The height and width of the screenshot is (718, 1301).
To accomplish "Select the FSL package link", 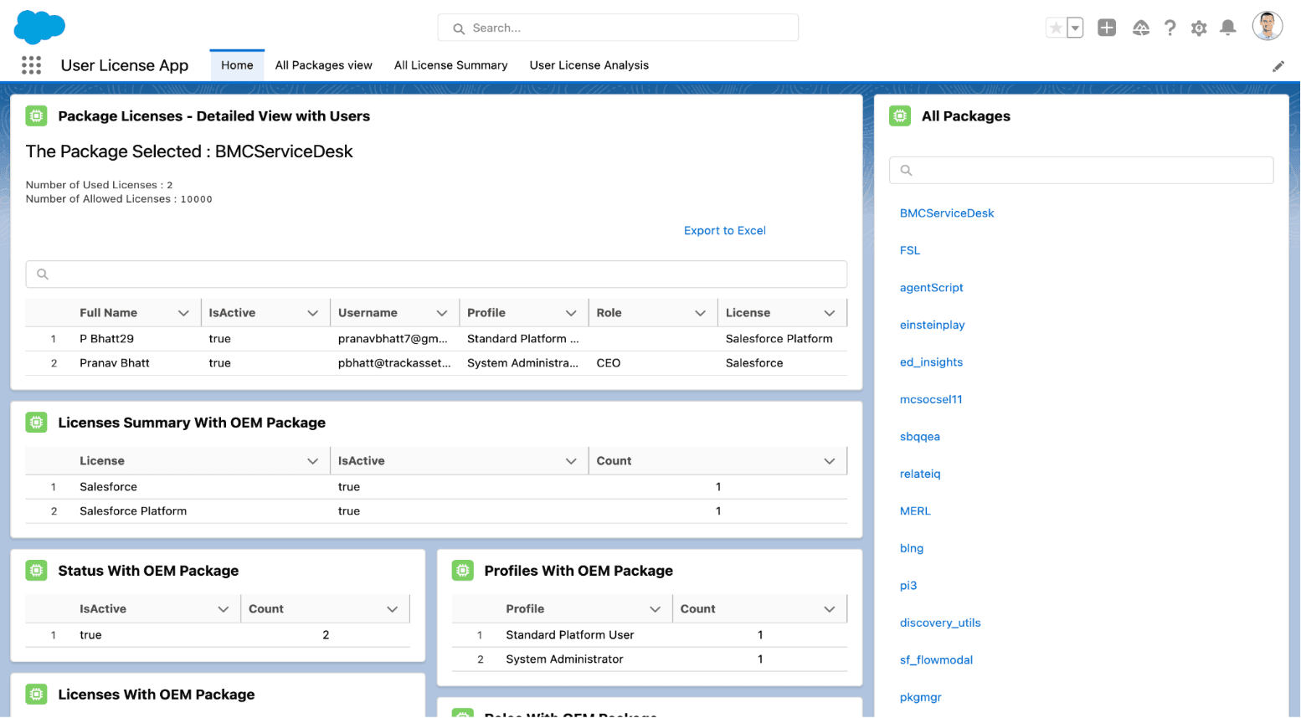I will (909, 250).
